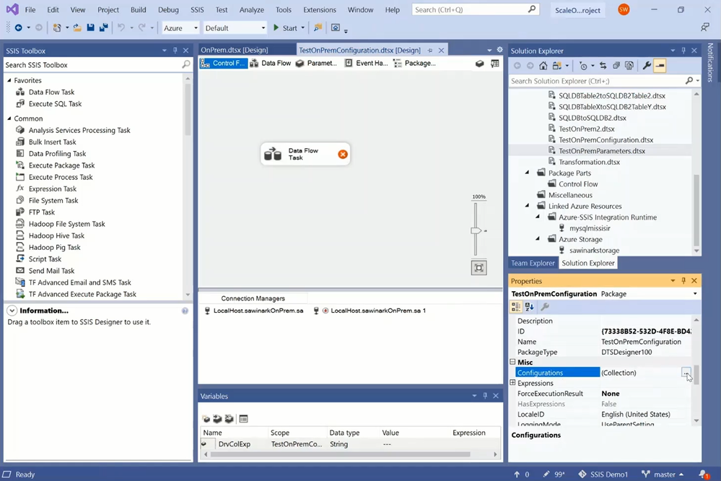Click the SSIS Demo1 repository in status bar
Image resolution: width=721 pixels, height=481 pixels.
pos(603,474)
